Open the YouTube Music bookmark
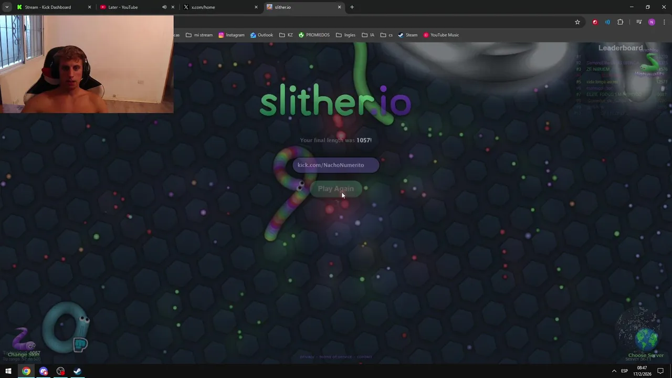This screenshot has height=378, width=672. (441, 35)
